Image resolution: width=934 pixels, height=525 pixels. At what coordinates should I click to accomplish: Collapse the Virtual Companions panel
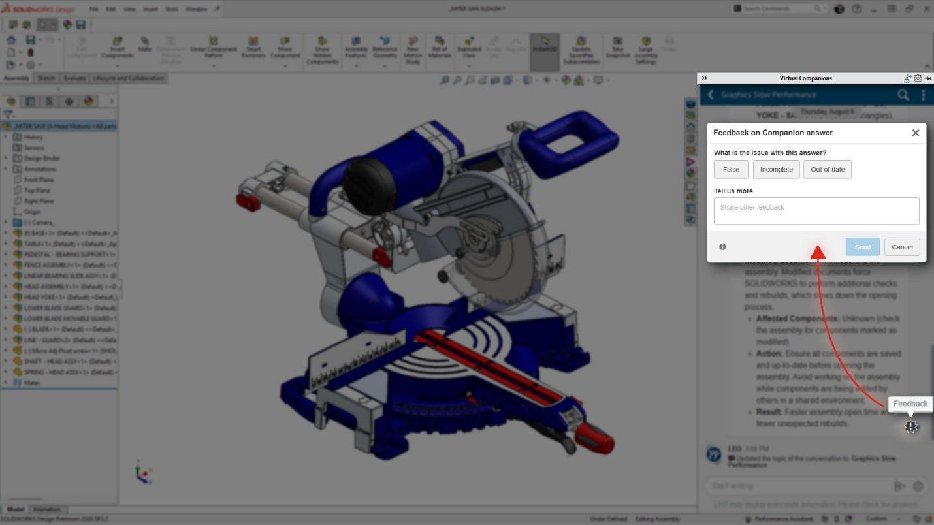point(705,78)
